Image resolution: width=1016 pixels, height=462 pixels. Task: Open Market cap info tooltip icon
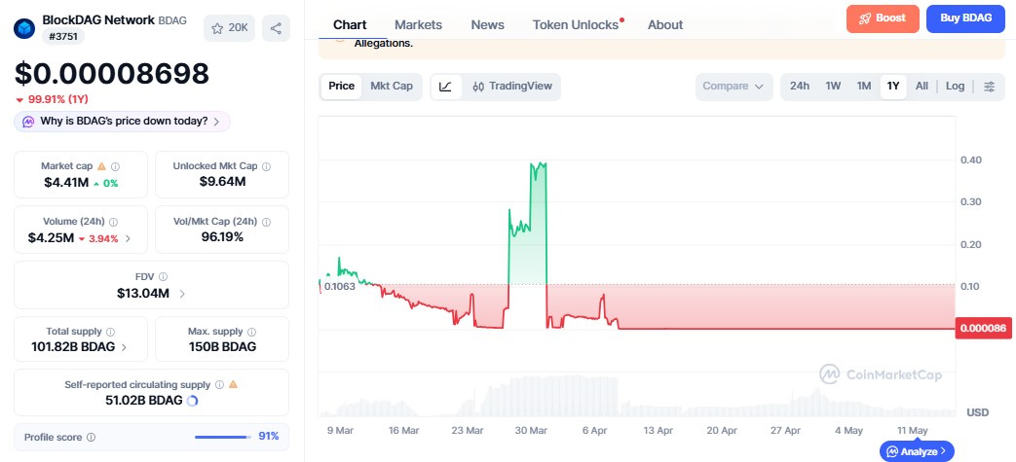(115, 166)
